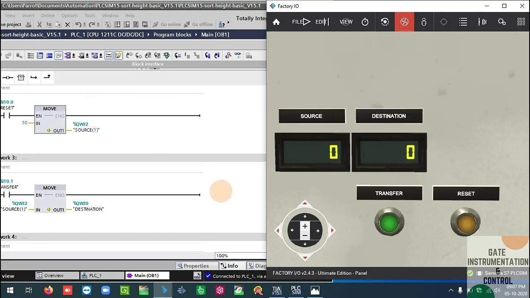Open the FILE menu in Factory IO

click(297, 22)
